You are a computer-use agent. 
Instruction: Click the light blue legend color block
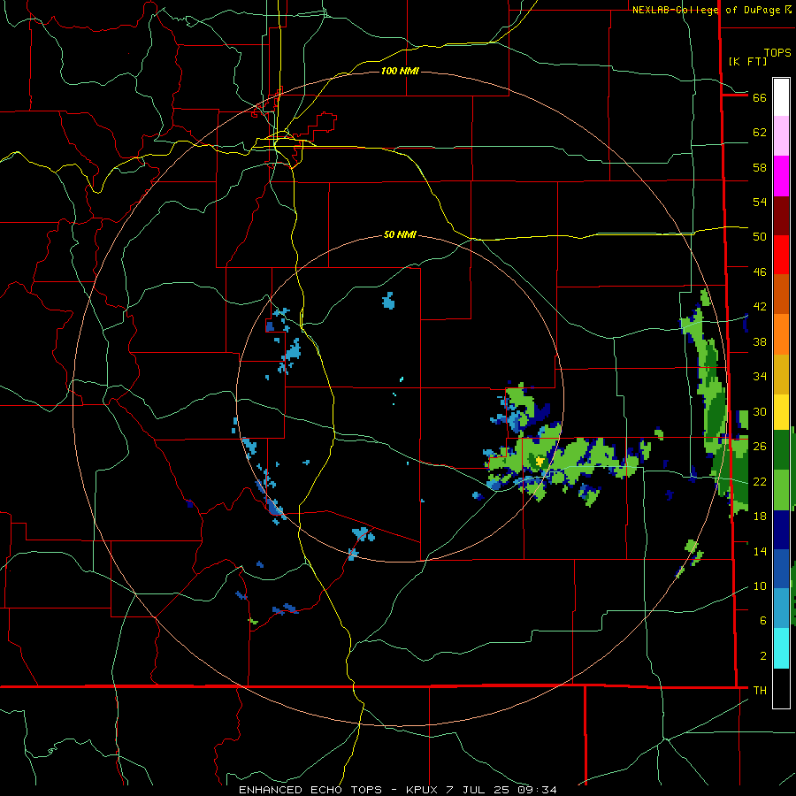[x=781, y=608]
